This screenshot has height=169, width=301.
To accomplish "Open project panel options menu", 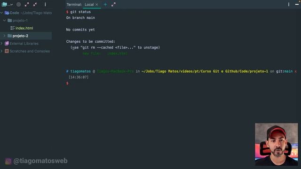I will (x=45, y=4).
